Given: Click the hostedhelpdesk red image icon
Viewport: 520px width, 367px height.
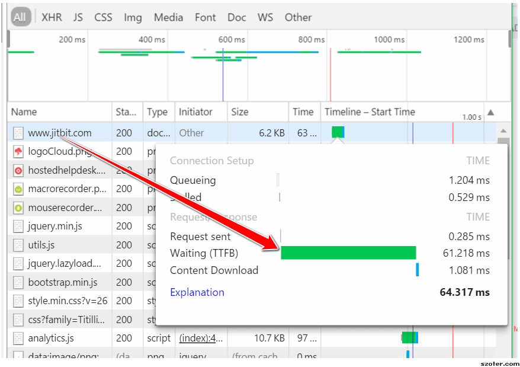Looking at the screenshot, I should [18, 171].
